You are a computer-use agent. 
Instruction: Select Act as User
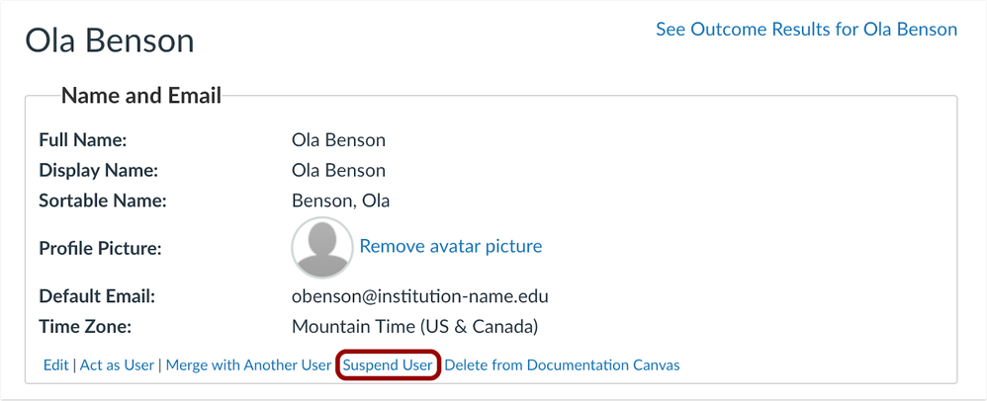(x=117, y=365)
